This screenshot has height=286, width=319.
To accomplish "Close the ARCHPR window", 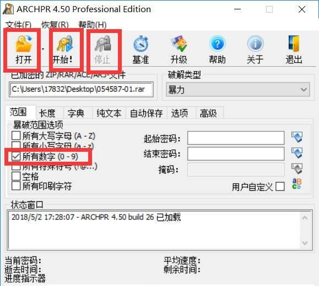I will [x=302, y=9].
